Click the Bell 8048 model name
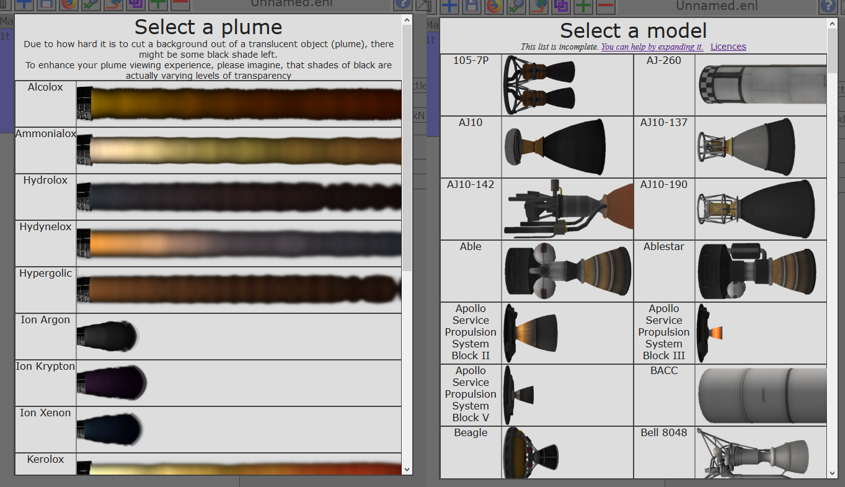Viewport: 845px width, 487px height. click(x=664, y=433)
